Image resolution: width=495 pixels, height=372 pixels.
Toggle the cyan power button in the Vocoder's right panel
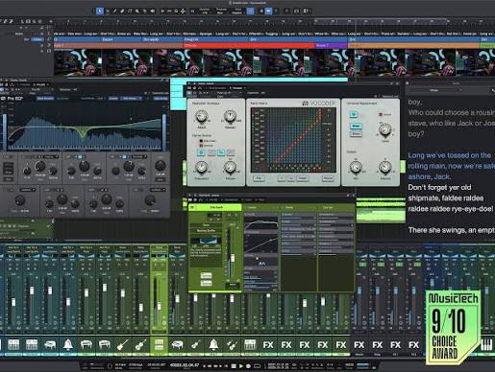point(354,114)
